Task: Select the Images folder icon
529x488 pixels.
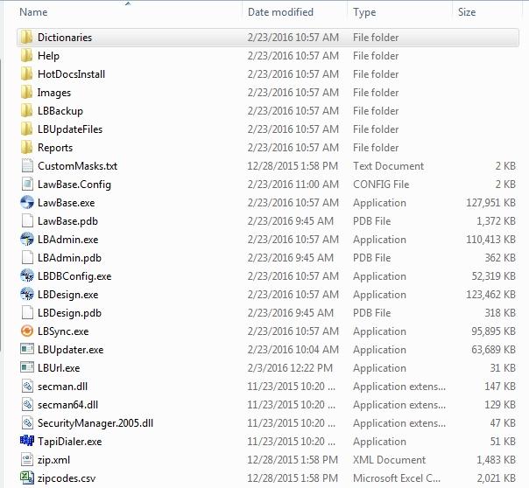Action: pyautogui.click(x=26, y=93)
